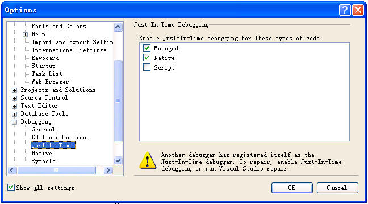Open the Startup options page
This screenshot has height=204, width=368.
tap(43, 66)
